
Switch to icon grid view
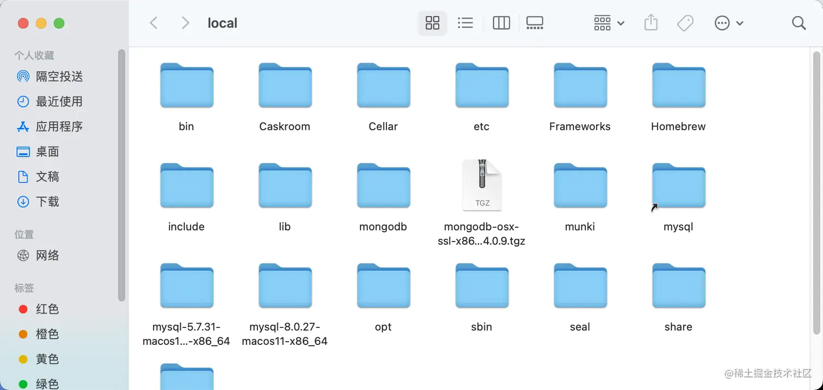432,23
